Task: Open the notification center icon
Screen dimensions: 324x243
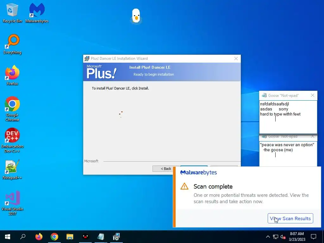Action: tap(314, 237)
